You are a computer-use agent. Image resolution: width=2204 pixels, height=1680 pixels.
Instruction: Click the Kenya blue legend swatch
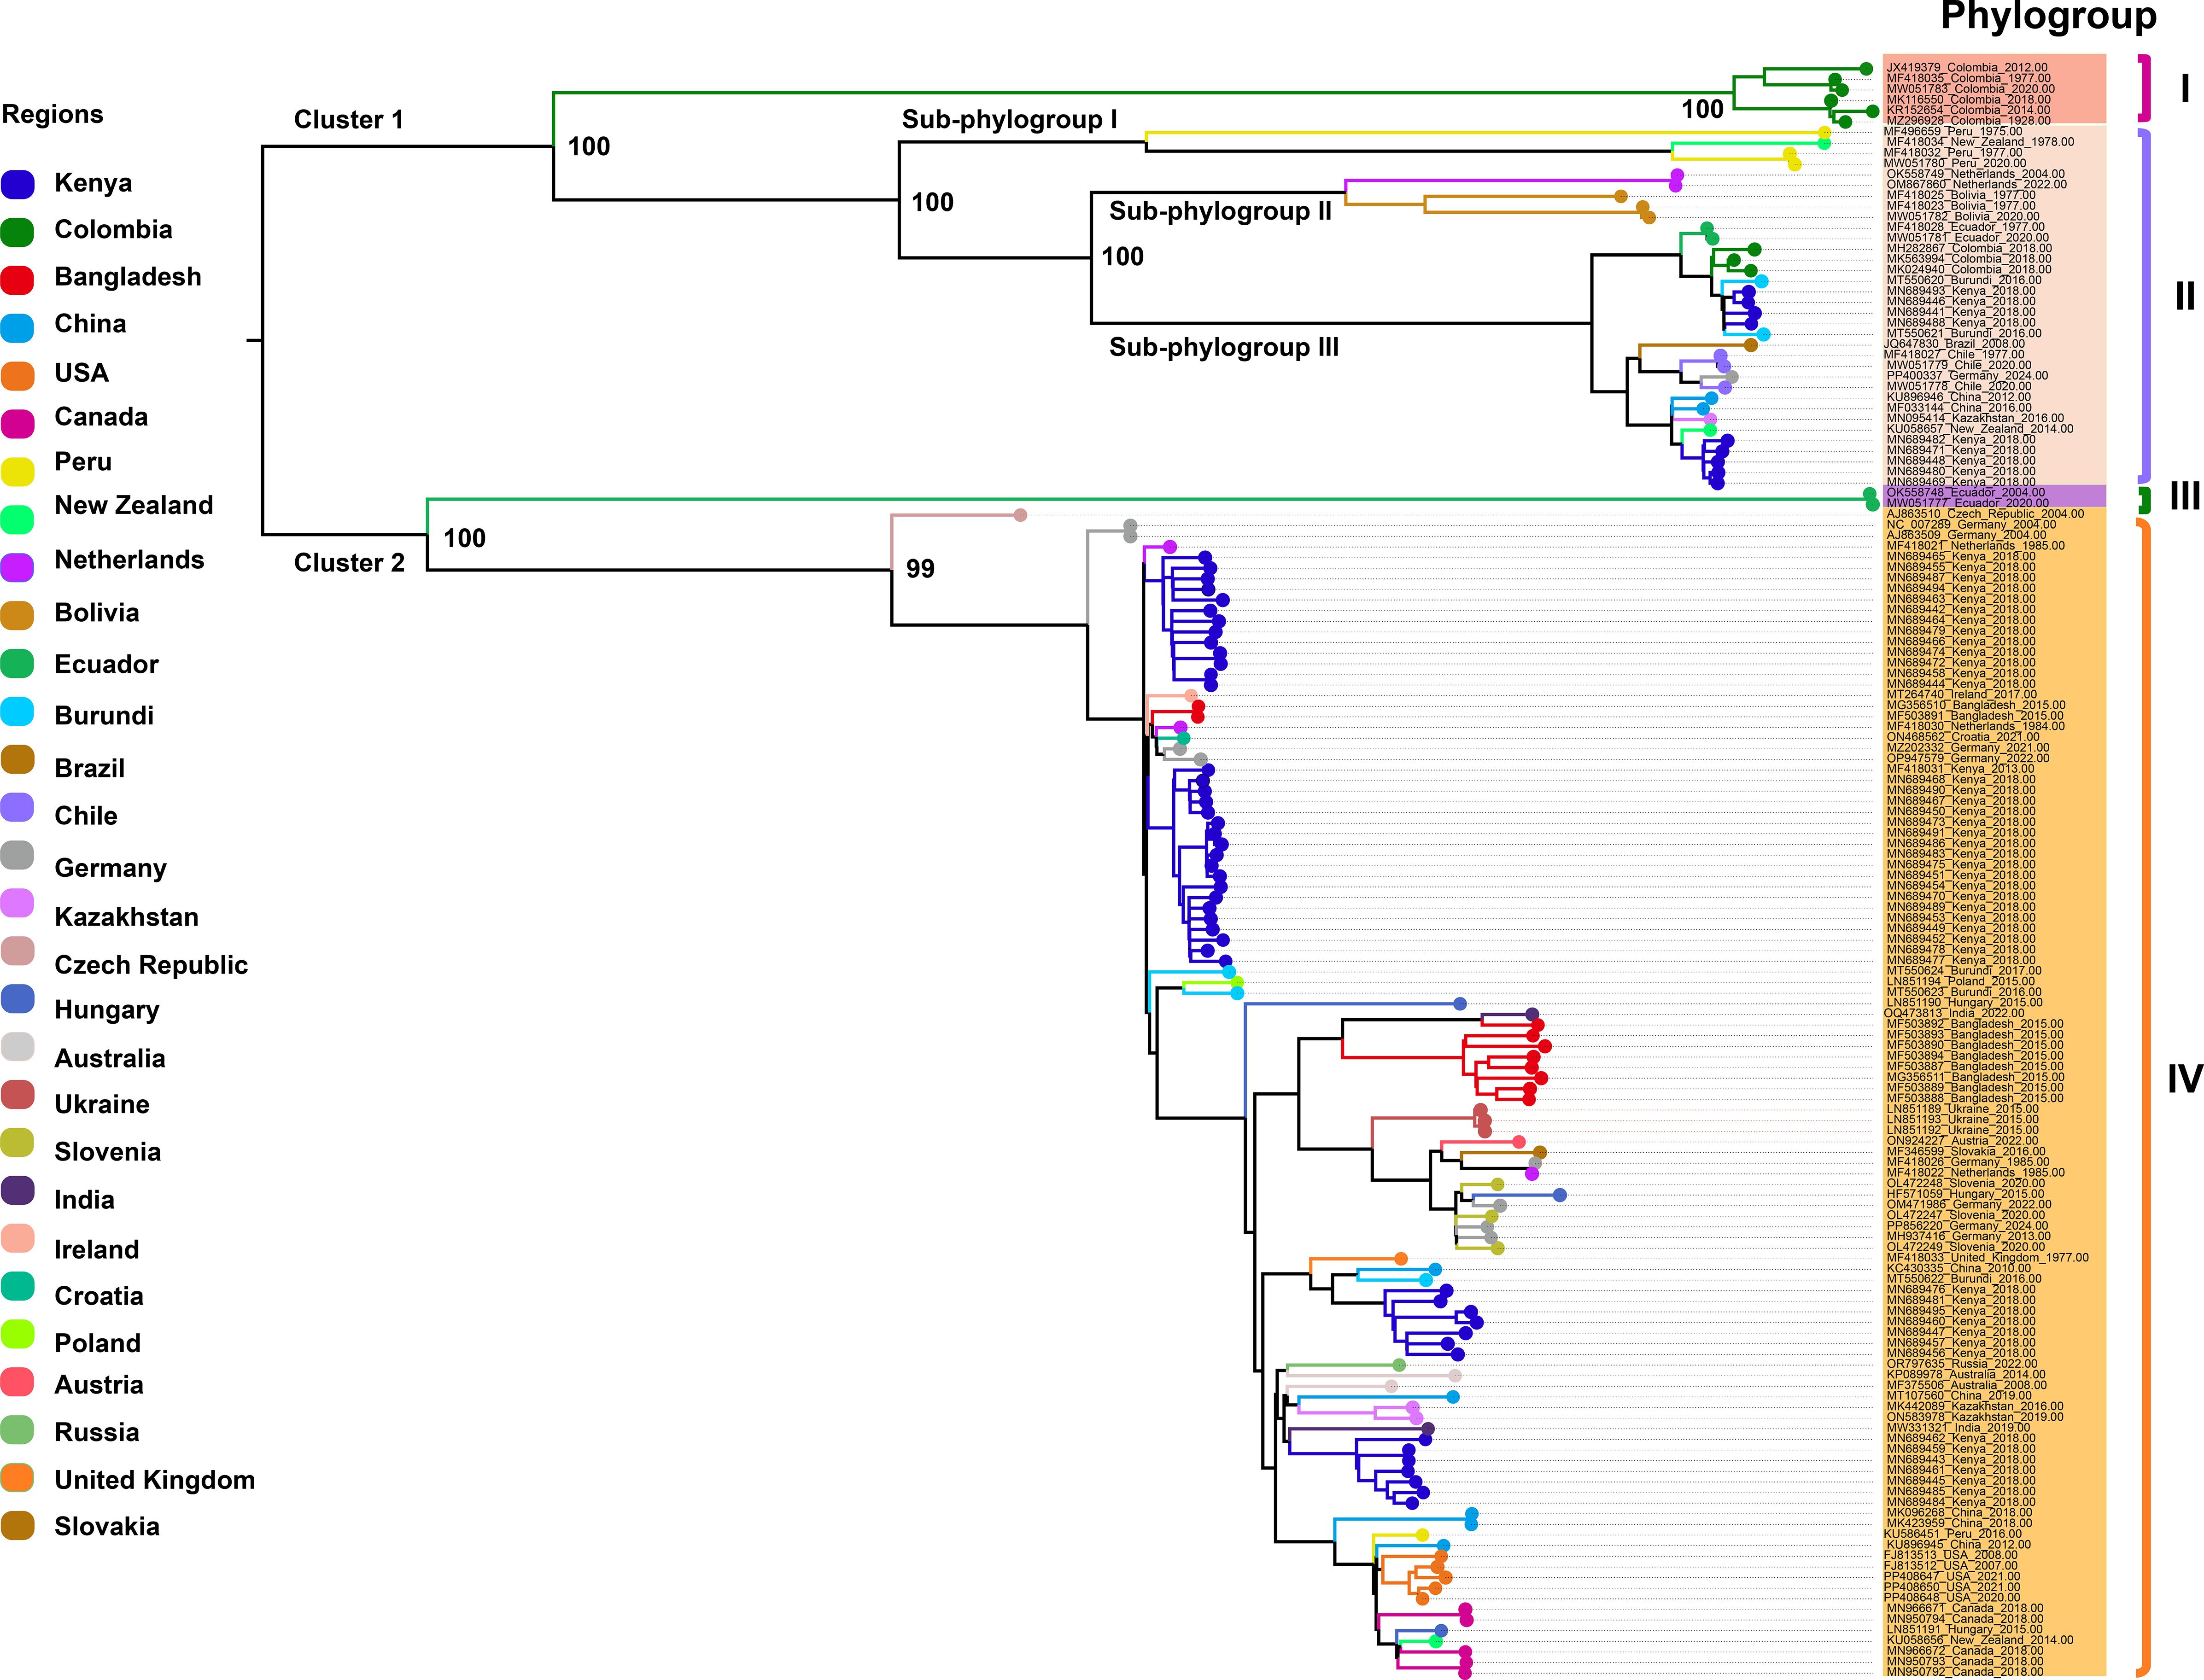click(18, 185)
